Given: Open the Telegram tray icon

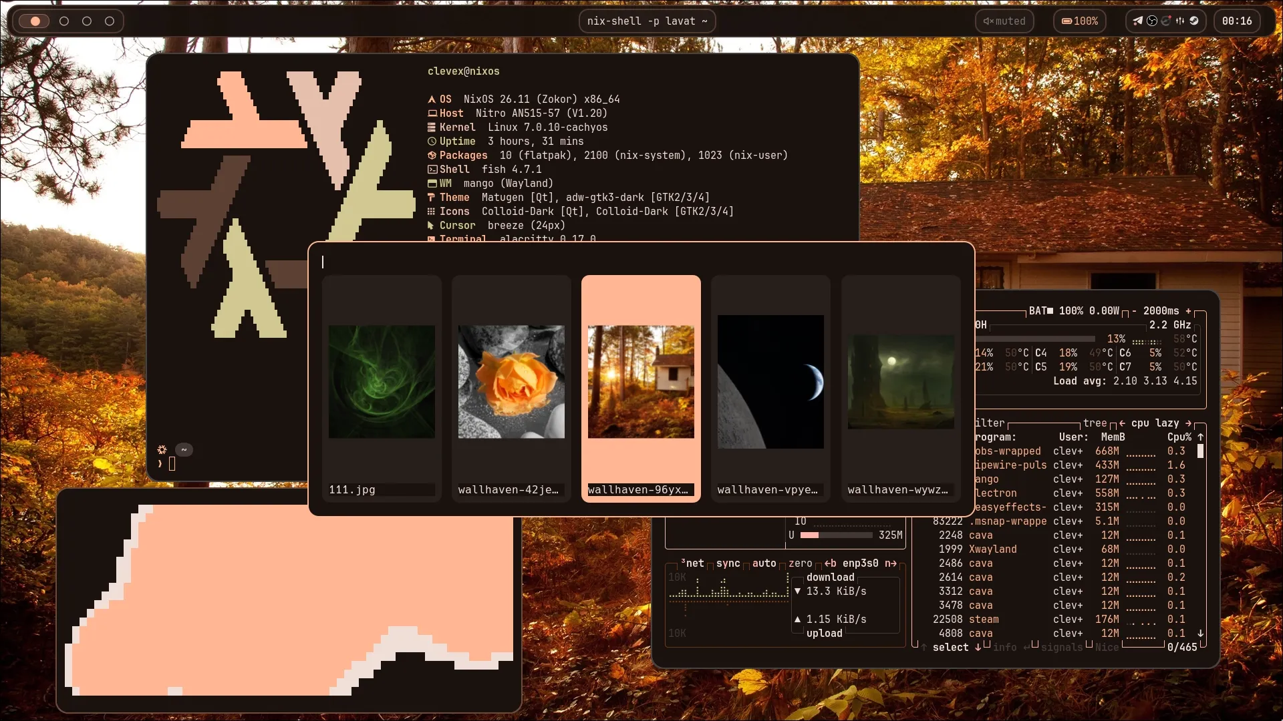Looking at the screenshot, I should [1138, 21].
